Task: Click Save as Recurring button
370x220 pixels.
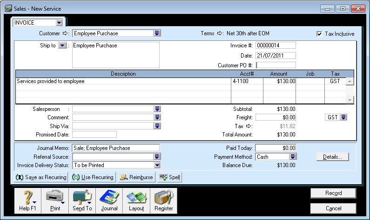Action: 41,177
